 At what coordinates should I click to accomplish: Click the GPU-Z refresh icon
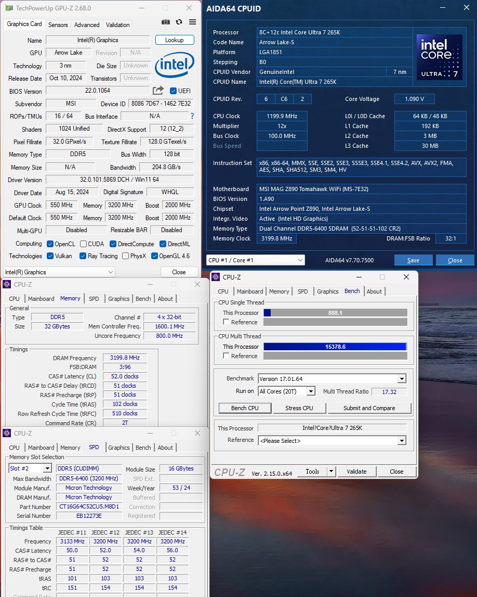click(x=179, y=22)
